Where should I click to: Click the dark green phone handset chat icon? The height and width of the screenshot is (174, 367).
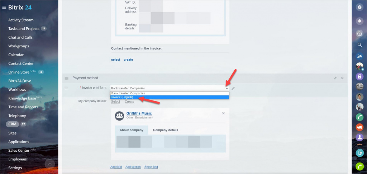coord(360,117)
